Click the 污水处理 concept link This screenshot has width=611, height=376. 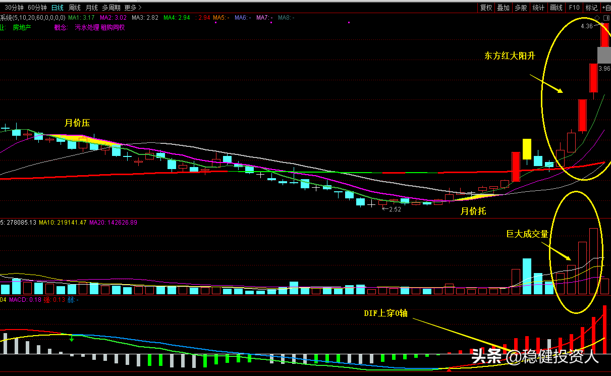coord(87,27)
